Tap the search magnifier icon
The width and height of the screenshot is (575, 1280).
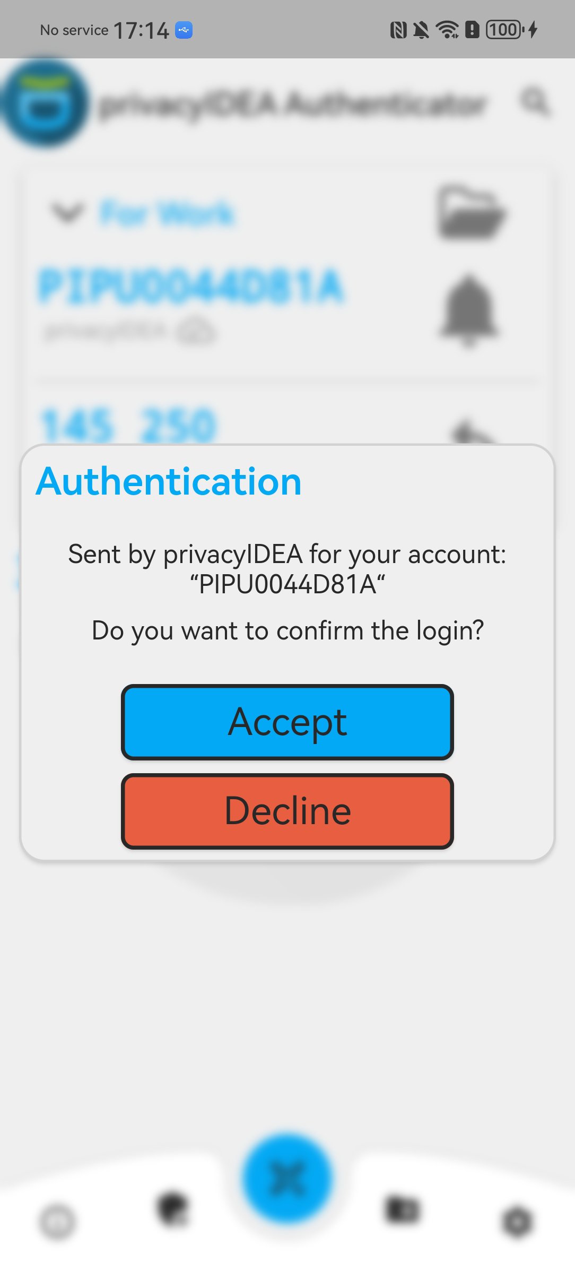[x=534, y=101]
